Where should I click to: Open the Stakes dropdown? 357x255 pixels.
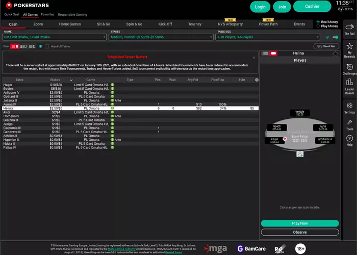[x=161, y=37]
